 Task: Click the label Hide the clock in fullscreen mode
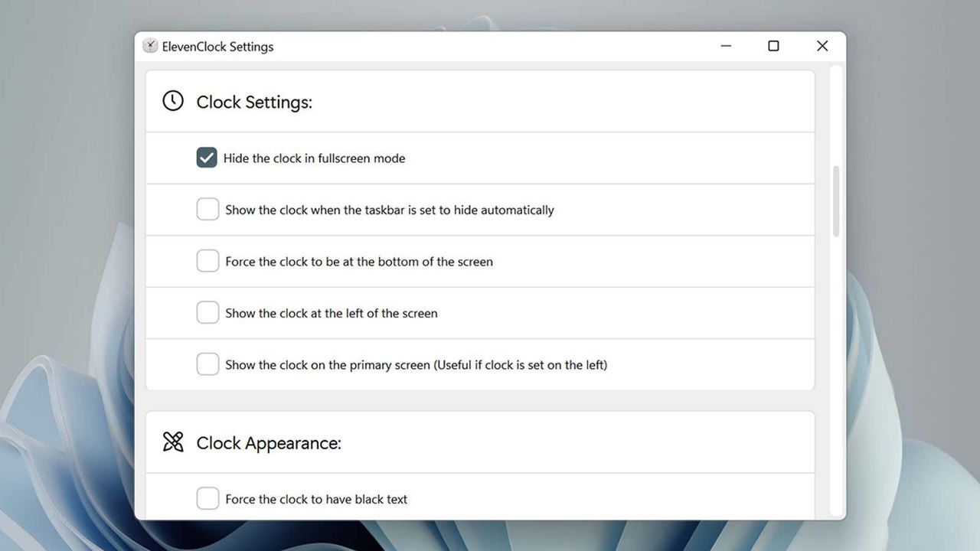tap(315, 158)
